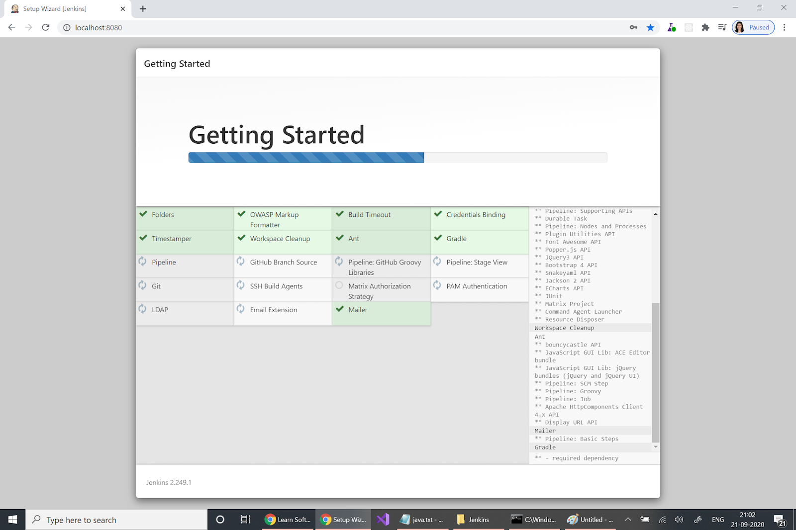Click the Gradle plugin checkmark icon
The image size is (796, 530).
point(438,238)
